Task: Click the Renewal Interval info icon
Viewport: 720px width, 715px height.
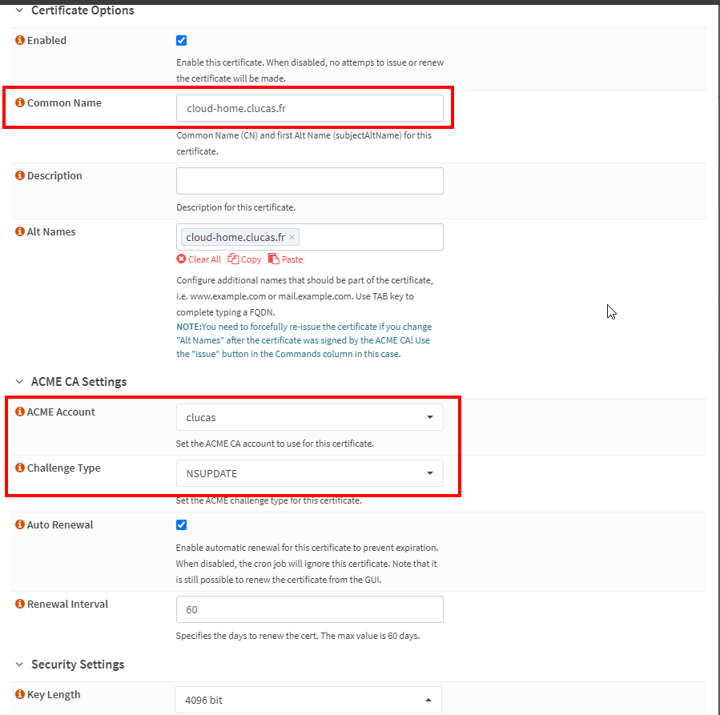Action: [20, 605]
